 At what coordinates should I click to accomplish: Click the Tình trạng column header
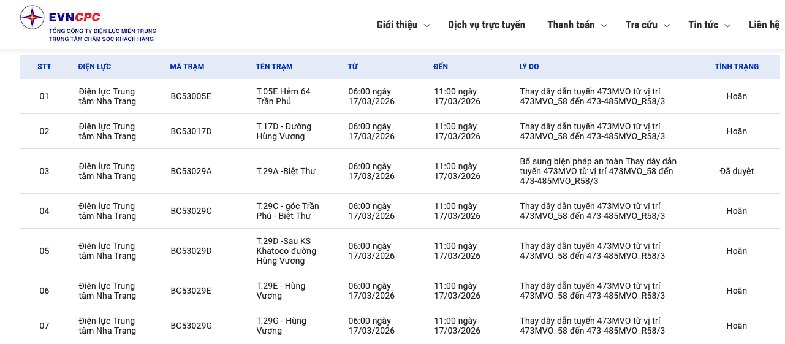737,67
